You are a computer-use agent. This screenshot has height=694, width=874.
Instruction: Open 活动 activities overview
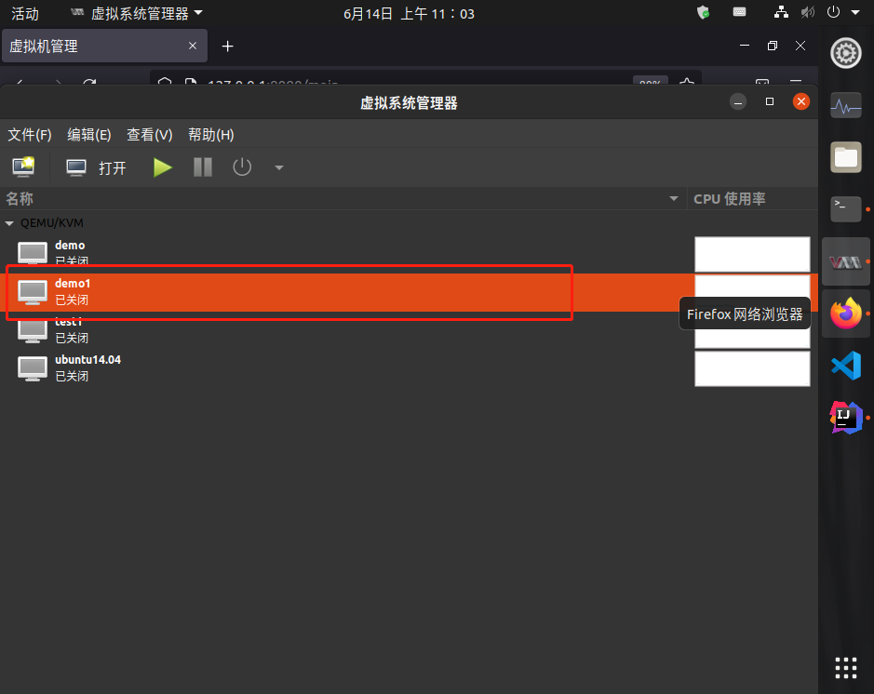(x=25, y=13)
